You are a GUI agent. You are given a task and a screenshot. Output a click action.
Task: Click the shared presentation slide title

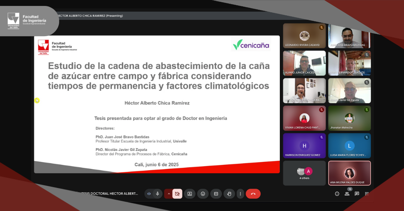pos(159,76)
